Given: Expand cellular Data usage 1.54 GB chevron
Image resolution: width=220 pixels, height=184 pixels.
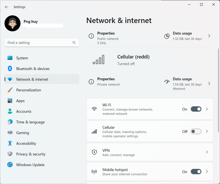Looking at the screenshot, I should pos(209,84).
